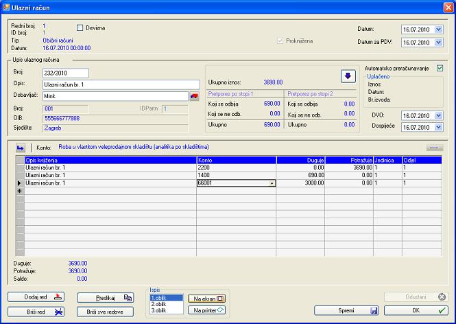Toggle the Proknjižena checkbox
The height and width of the screenshot is (324, 456).
coord(280,41)
